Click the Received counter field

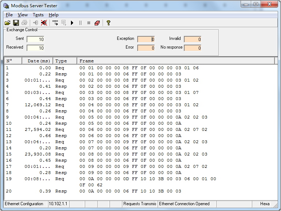(x=35, y=48)
